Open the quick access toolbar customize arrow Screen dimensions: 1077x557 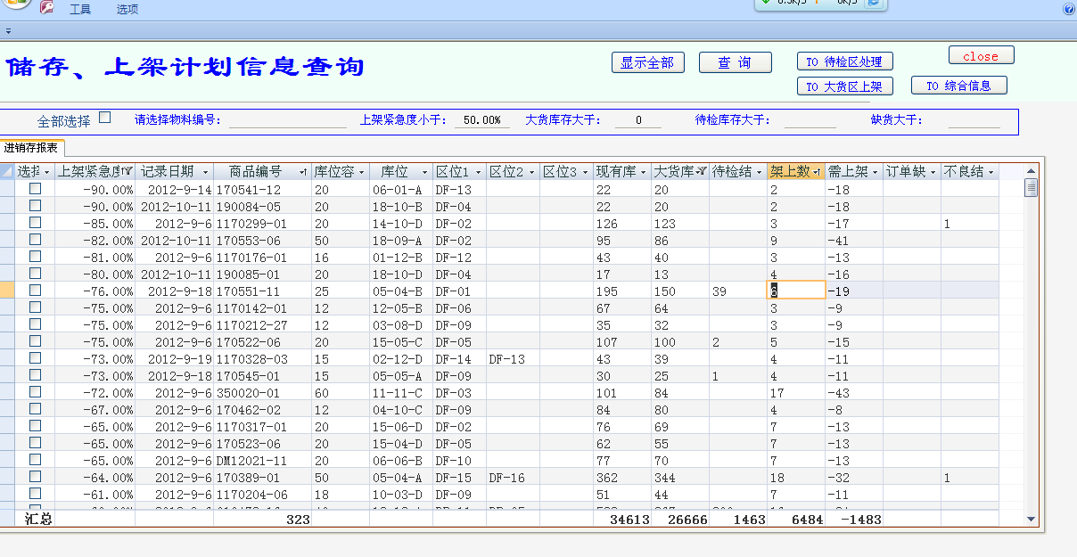coord(8,30)
